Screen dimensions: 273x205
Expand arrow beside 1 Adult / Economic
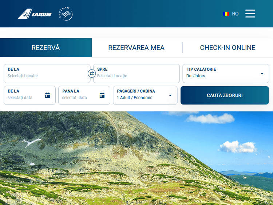[x=170, y=95]
